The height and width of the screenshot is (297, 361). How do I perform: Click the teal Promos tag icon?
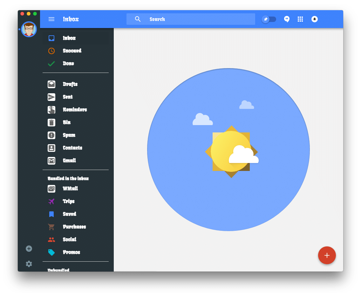pyautogui.click(x=51, y=252)
